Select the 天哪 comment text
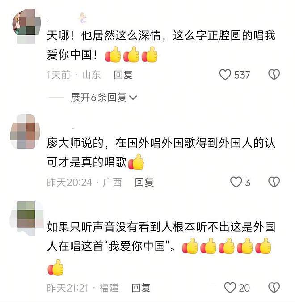Viewport: 295px width, 302px height. click(161, 46)
